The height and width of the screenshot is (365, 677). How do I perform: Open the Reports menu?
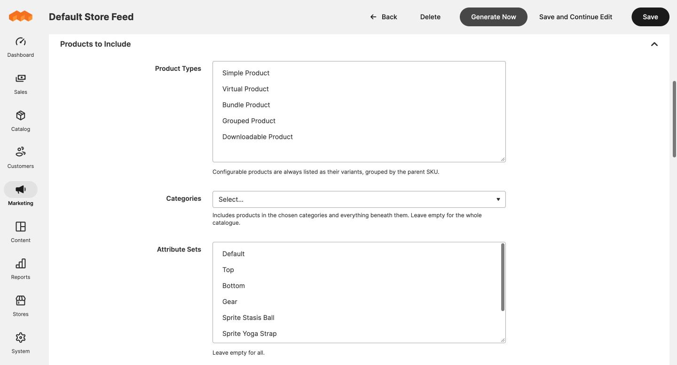point(21,270)
